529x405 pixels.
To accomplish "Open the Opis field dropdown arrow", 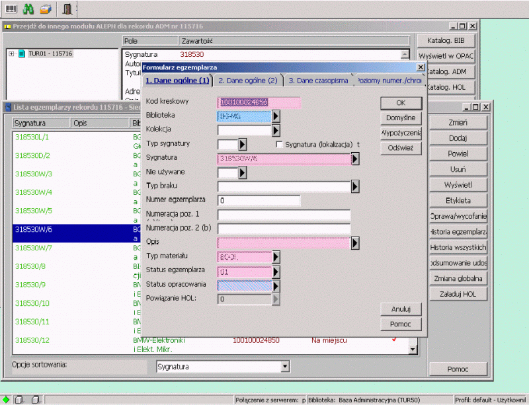I will (x=355, y=243).
